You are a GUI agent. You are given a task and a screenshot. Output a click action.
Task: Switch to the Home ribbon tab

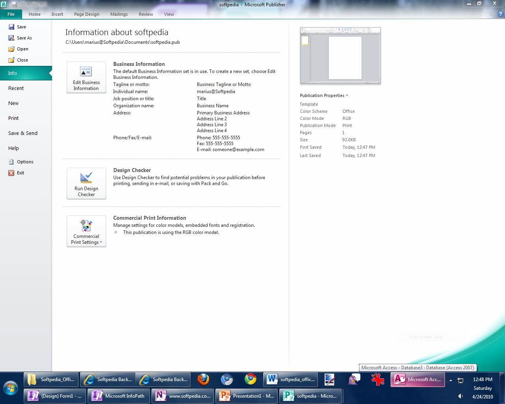pyautogui.click(x=35, y=14)
